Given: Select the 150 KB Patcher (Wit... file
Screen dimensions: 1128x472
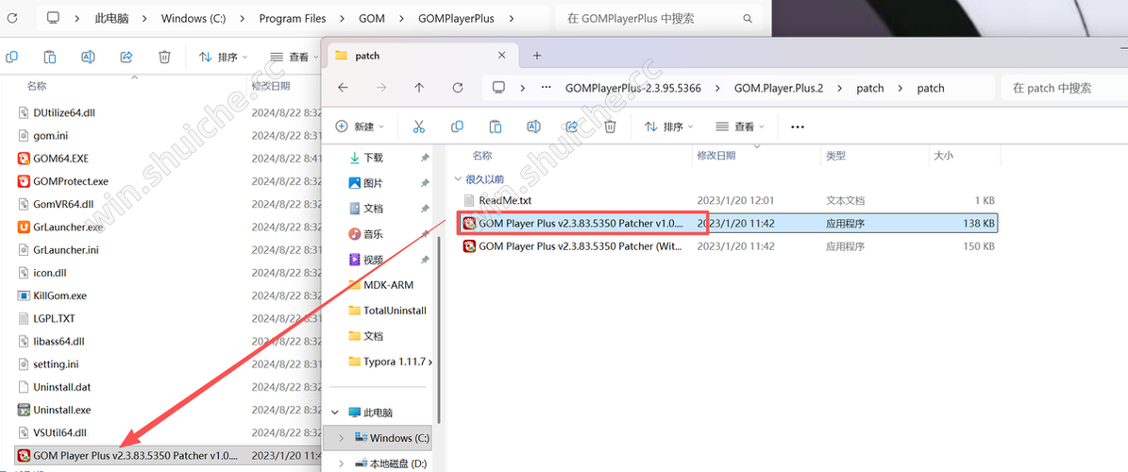Looking at the screenshot, I should [728, 246].
